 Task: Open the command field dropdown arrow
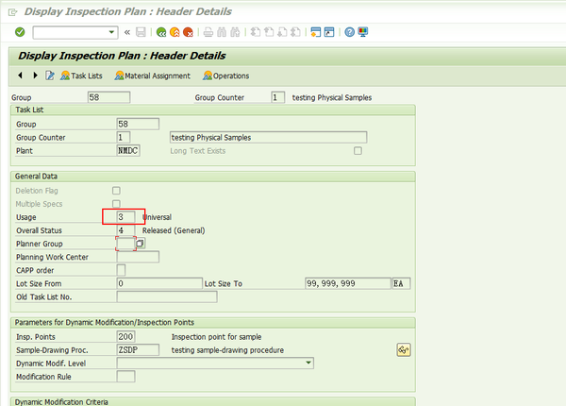coord(111,32)
